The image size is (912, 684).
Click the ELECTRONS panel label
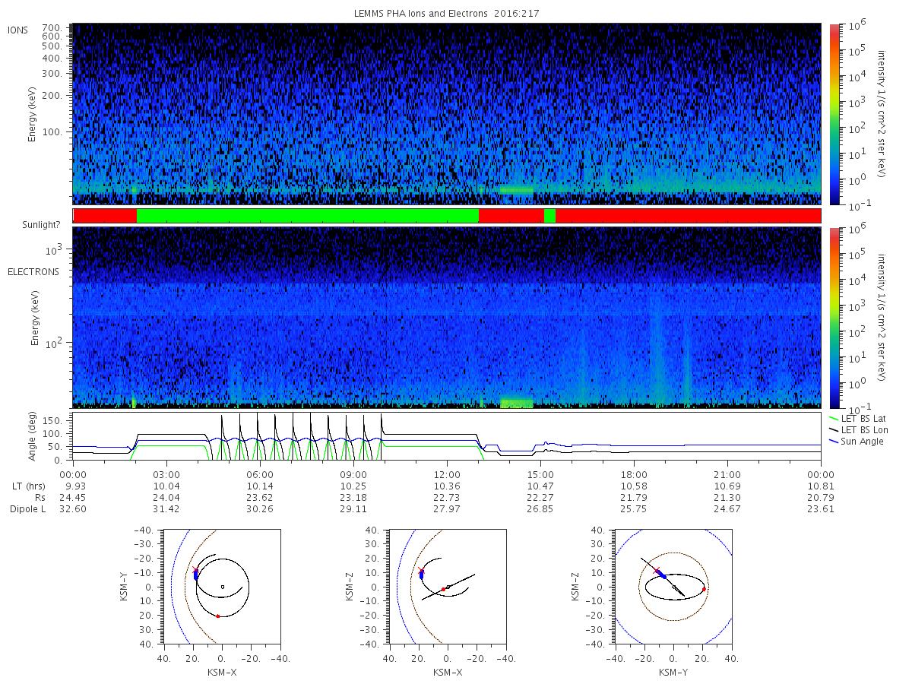pos(33,271)
